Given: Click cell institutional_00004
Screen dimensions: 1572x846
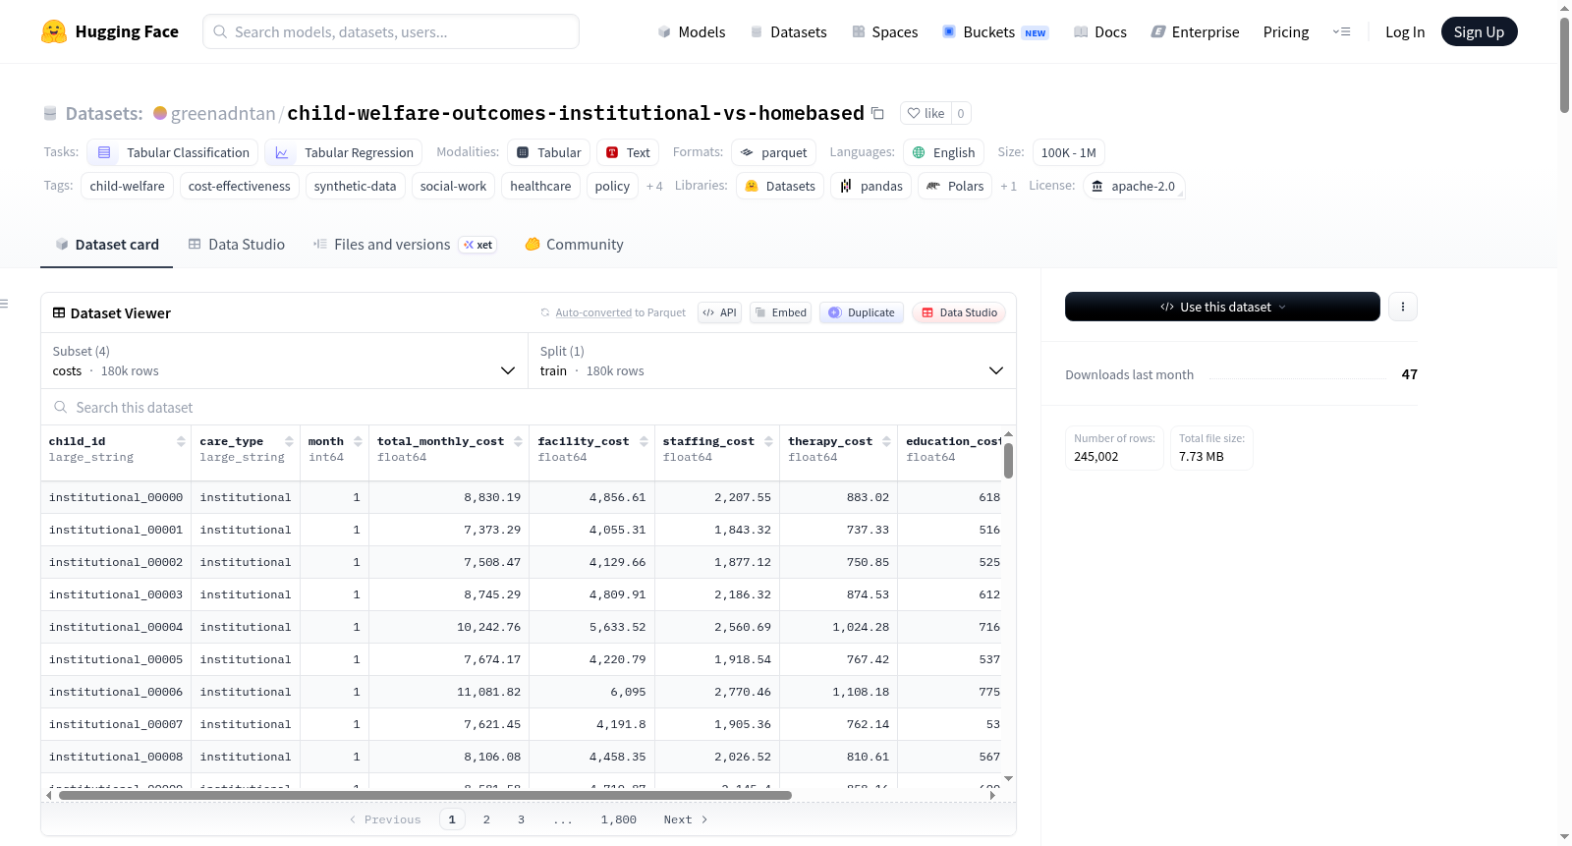Looking at the screenshot, I should coord(116,627).
